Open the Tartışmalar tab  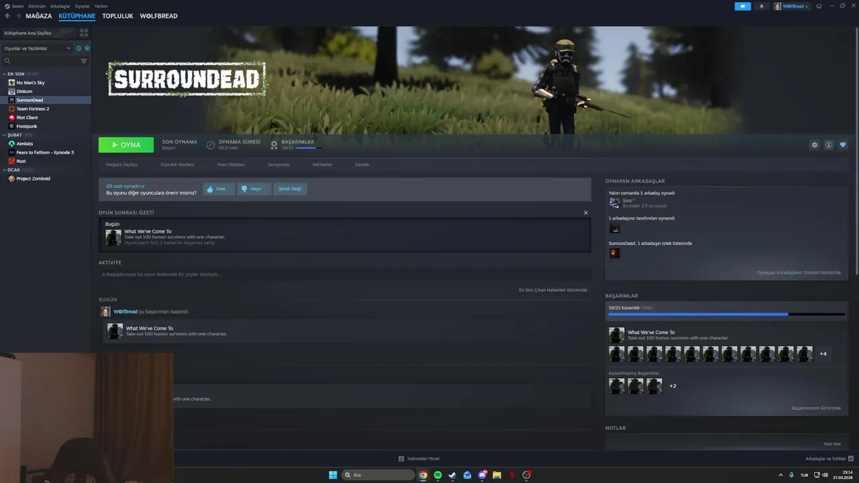point(279,164)
